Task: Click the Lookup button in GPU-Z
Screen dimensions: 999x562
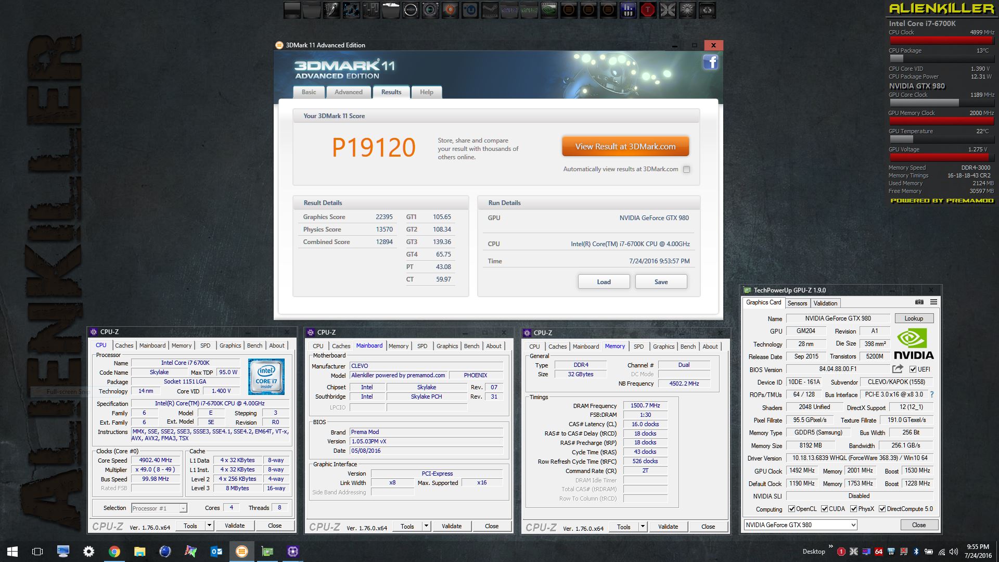Action: tap(914, 318)
